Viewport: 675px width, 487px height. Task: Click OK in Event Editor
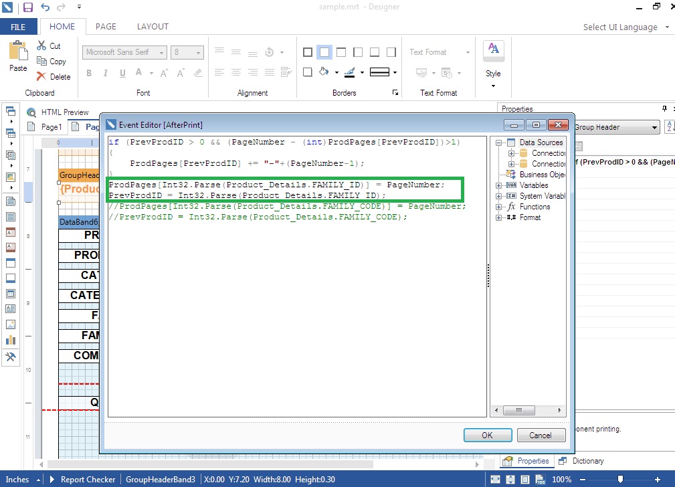(488, 435)
